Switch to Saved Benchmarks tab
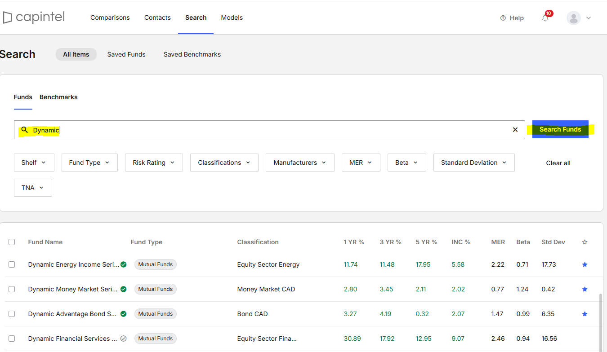607x352 pixels. click(x=192, y=54)
